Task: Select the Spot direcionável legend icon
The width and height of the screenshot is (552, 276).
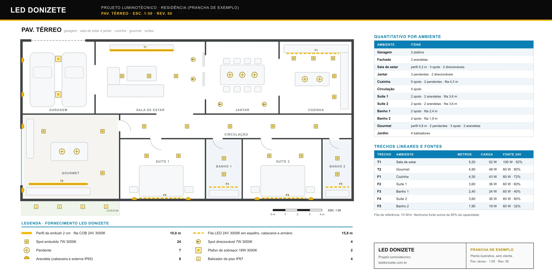Action: [198, 242]
